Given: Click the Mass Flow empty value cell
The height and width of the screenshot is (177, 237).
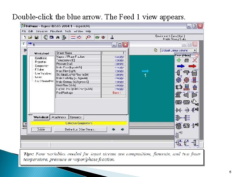Looking at the screenshot, I should [x=114, y=71].
